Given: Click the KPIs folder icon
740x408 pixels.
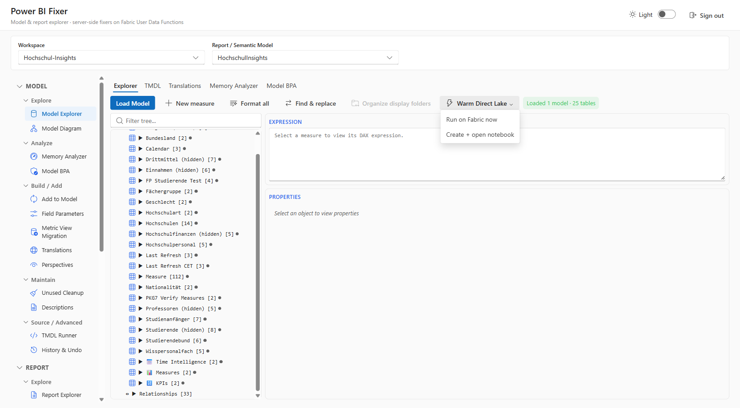Looking at the screenshot, I should point(149,383).
